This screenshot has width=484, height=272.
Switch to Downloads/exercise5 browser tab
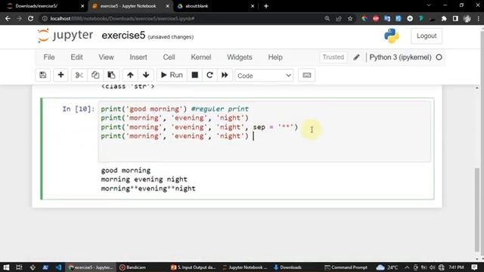[x=45, y=6]
